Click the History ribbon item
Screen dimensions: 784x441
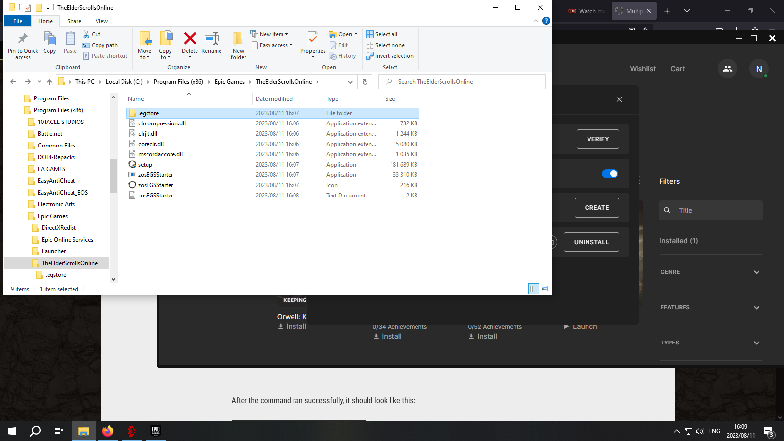click(x=343, y=56)
